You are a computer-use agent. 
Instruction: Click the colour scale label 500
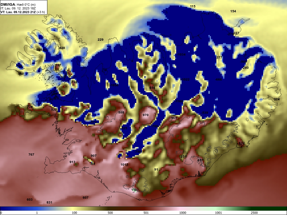(x=110, y=213)
